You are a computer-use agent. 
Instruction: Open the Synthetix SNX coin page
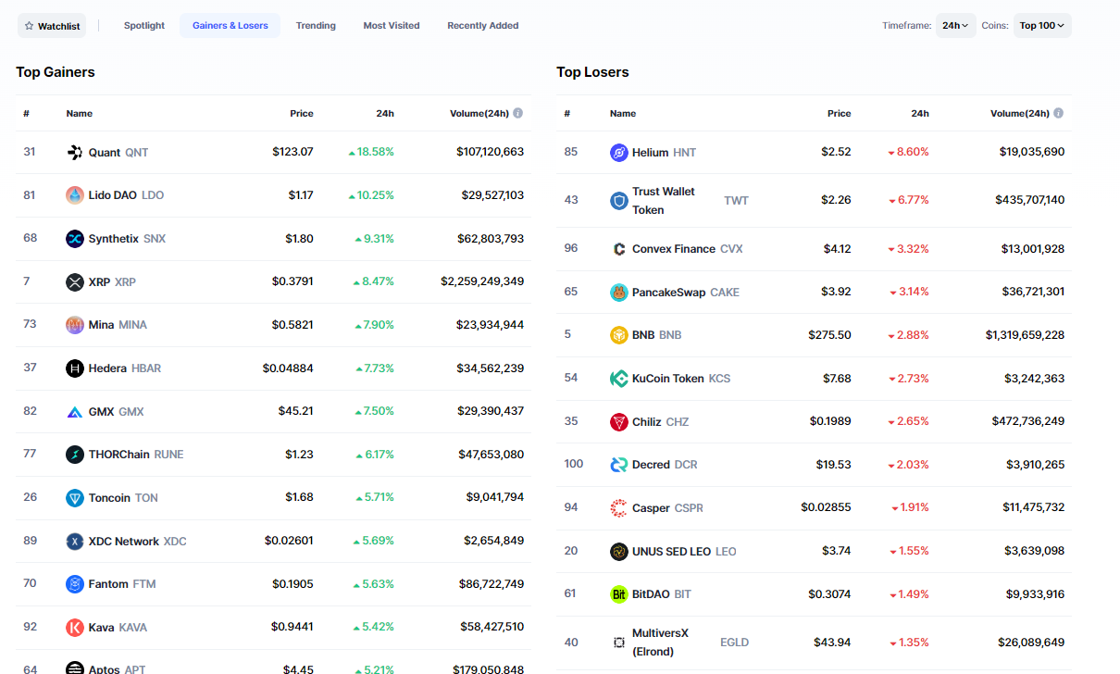pyautogui.click(x=114, y=239)
